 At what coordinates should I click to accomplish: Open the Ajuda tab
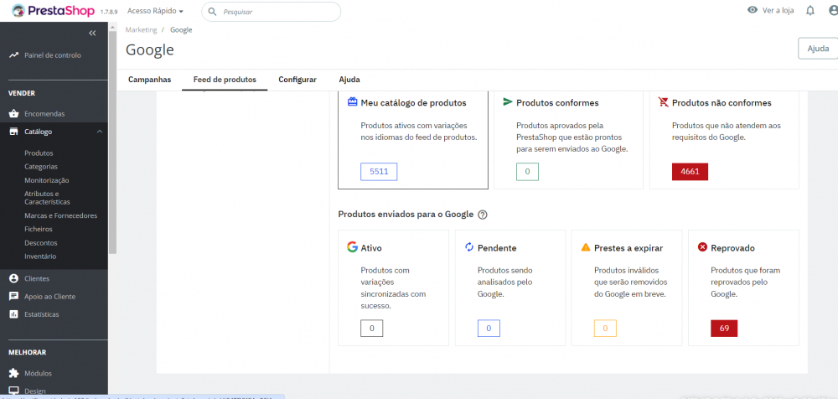(x=349, y=80)
